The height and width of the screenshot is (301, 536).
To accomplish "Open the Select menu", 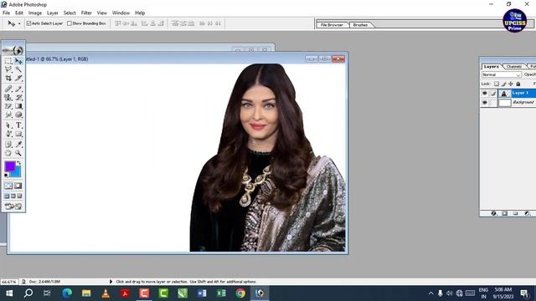I will [x=70, y=13].
